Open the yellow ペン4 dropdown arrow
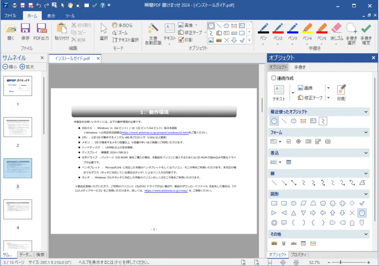Viewport: 379px width, 266px height. pos(307,44)
